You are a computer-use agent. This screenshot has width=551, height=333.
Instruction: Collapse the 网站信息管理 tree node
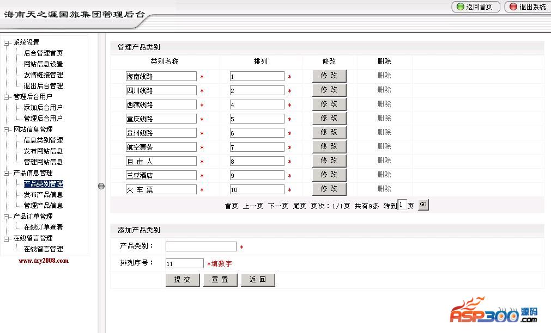pyautogui.click(x=6, y=129)
